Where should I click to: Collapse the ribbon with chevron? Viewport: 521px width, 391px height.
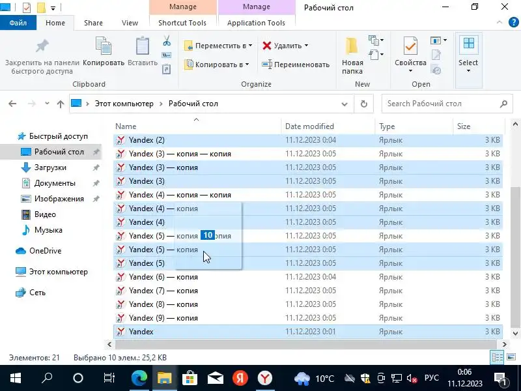[500, 22]
